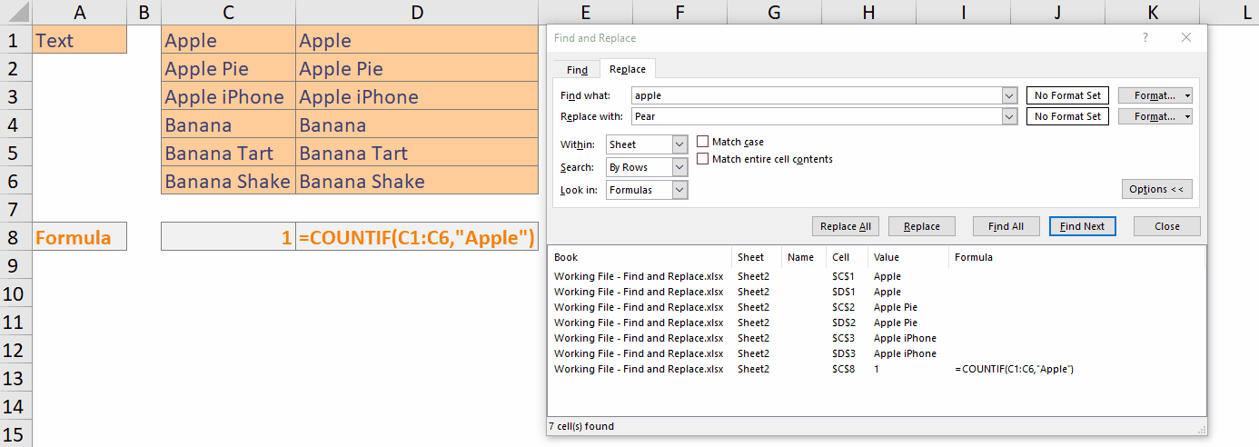Select column D header
Image resolution: width=1259 pixels, height=447 pixels.
coord(416,12)
